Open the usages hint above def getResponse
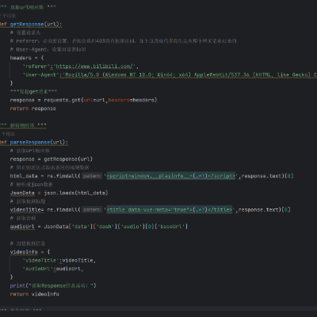 8,16
